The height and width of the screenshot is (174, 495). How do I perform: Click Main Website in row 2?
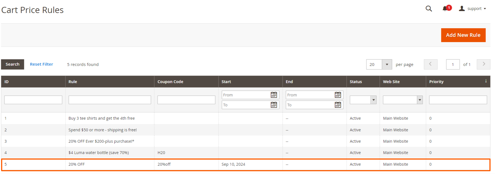click(x=395, y=130)
